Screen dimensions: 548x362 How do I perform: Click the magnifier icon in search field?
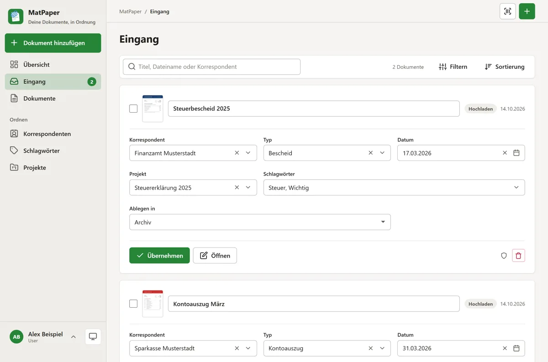[x=132, y=67]
